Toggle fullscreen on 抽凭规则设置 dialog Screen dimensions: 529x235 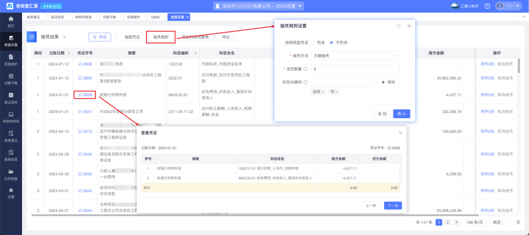click(398, 26)
